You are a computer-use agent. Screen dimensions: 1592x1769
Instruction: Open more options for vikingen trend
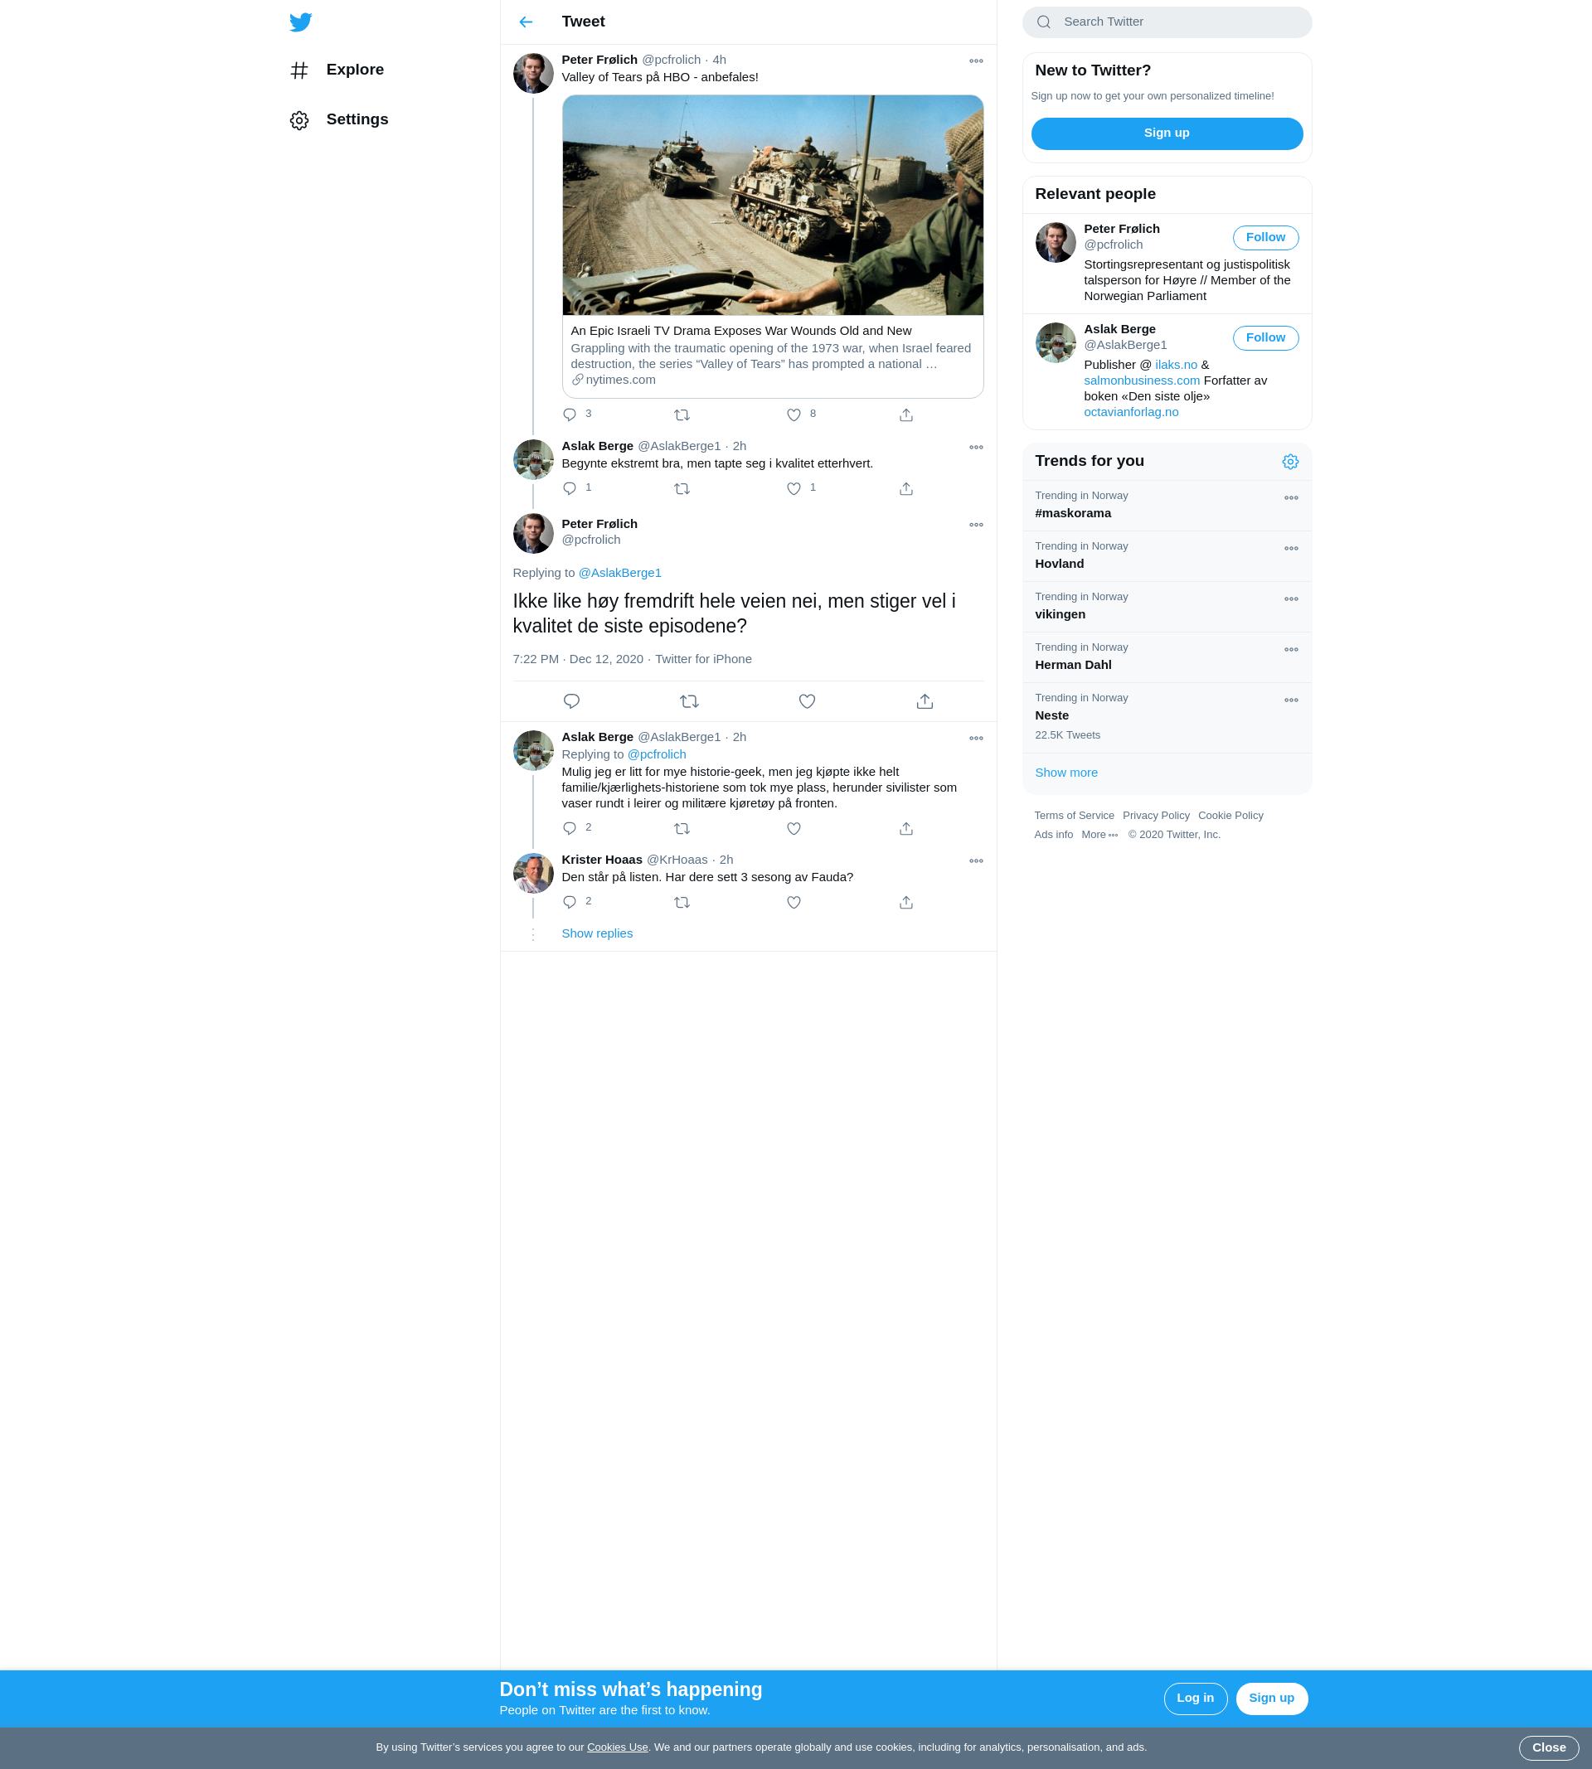click(x=1290, y=600)
